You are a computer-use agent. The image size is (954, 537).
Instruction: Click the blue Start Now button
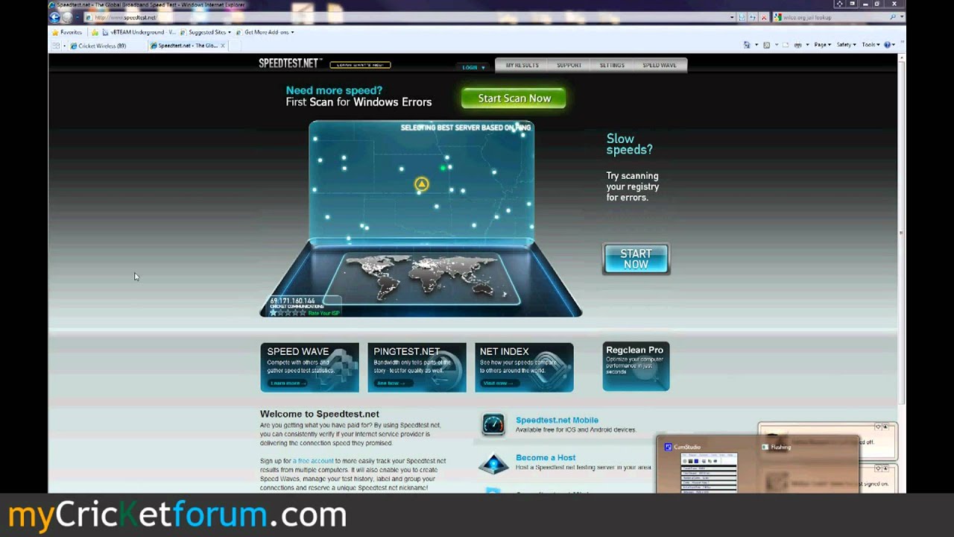pos(636,259)
